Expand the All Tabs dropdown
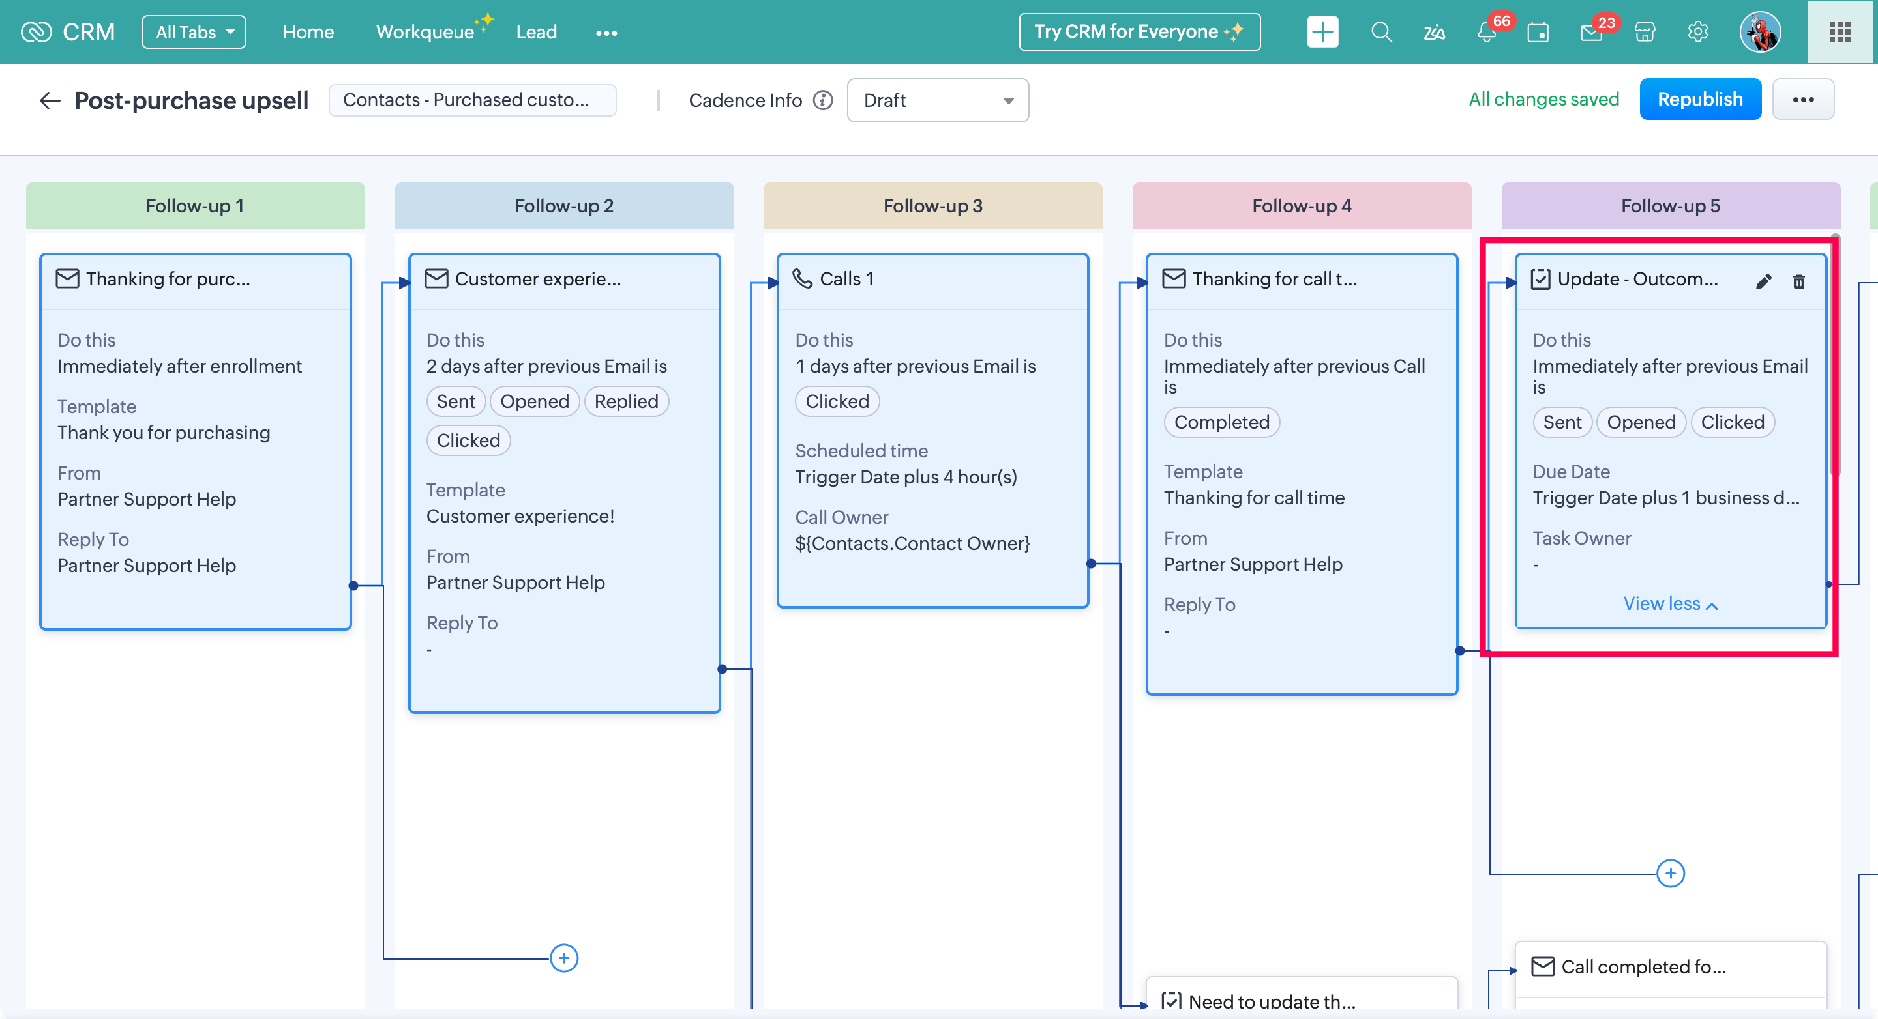The image size is (1878, 1019). [193, 32]
